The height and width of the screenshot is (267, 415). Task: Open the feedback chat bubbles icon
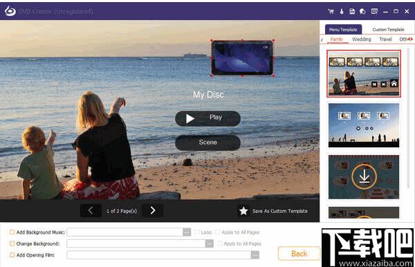362,11
